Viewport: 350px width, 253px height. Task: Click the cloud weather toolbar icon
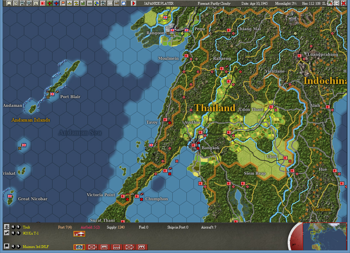123,3
